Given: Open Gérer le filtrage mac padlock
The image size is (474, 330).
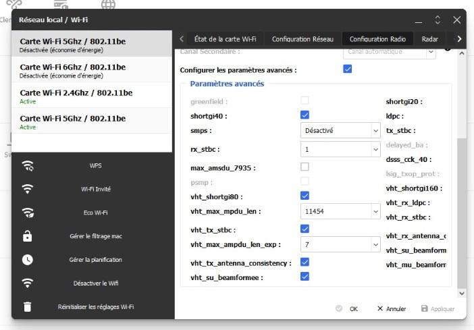Looking at the screenshot, I should pos(28,236).
